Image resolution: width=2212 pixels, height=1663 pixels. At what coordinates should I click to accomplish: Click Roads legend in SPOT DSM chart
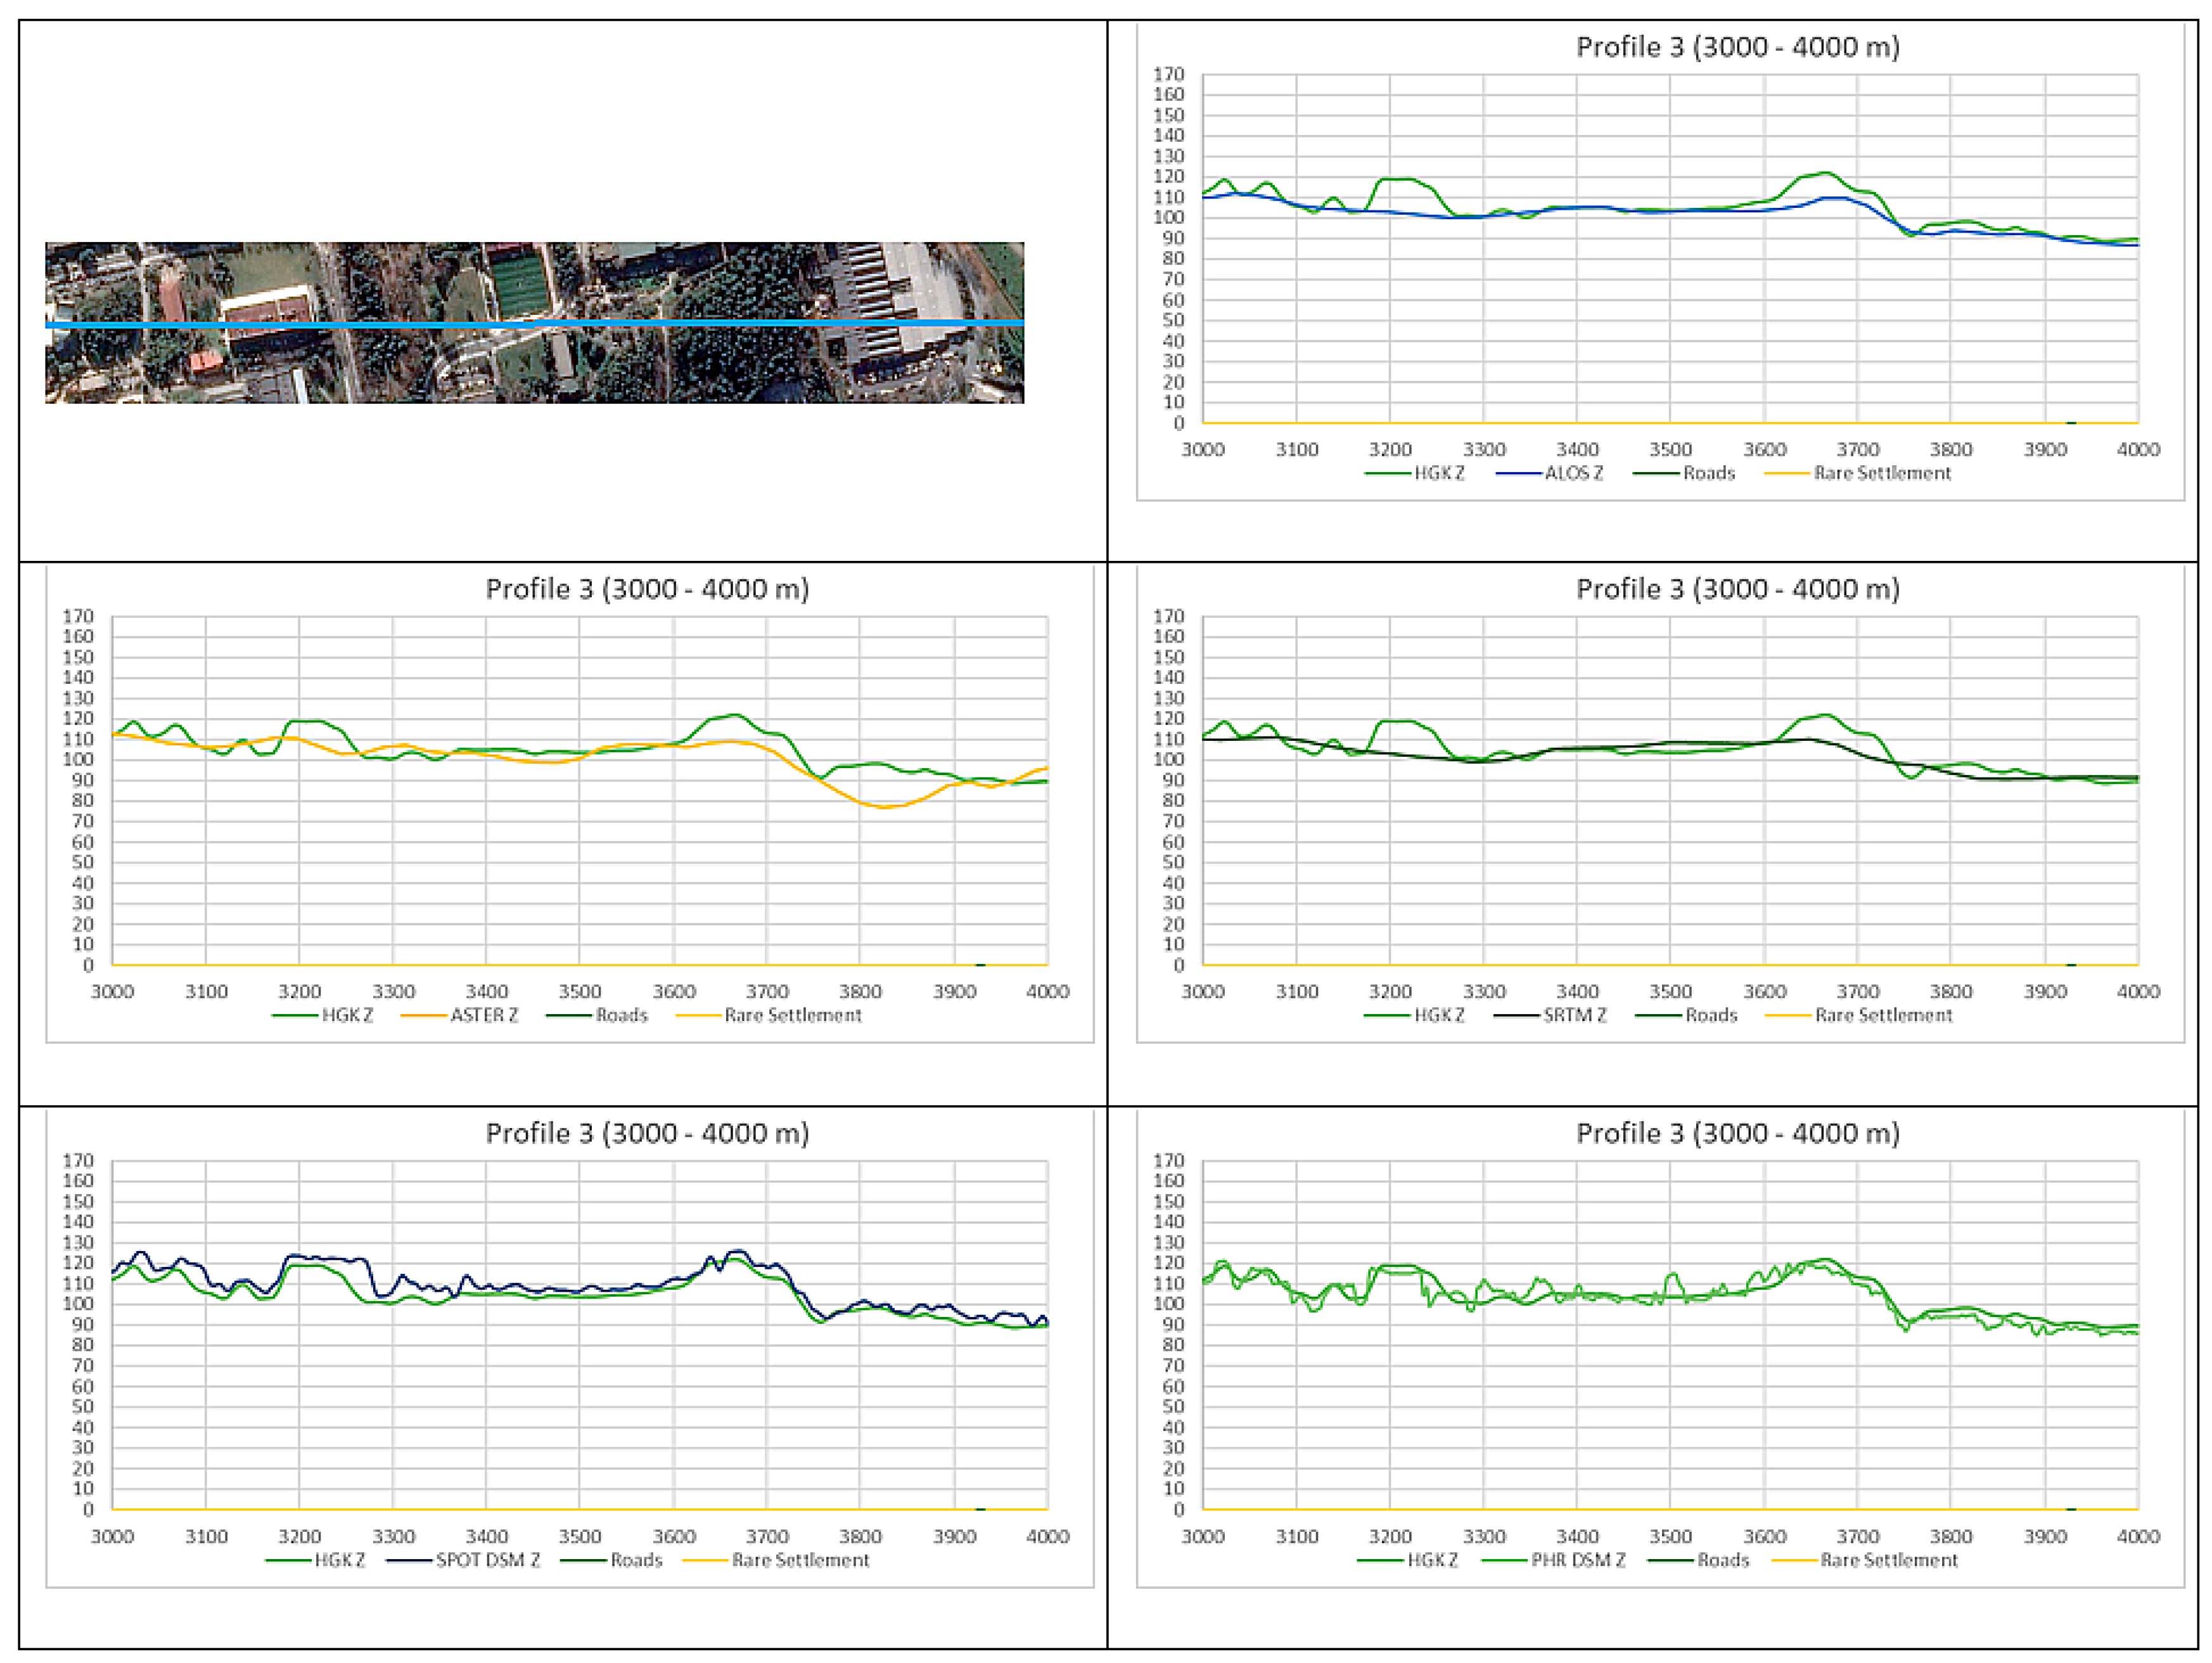click(636, 1560)
